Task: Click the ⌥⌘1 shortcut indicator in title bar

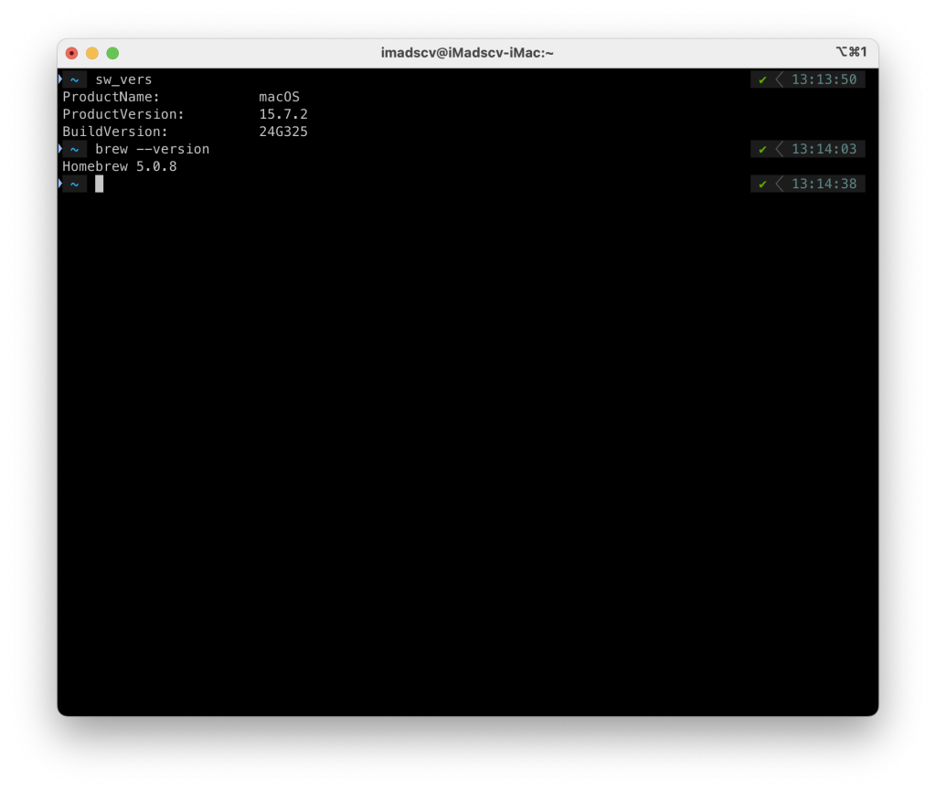Action: click(850, 52)
